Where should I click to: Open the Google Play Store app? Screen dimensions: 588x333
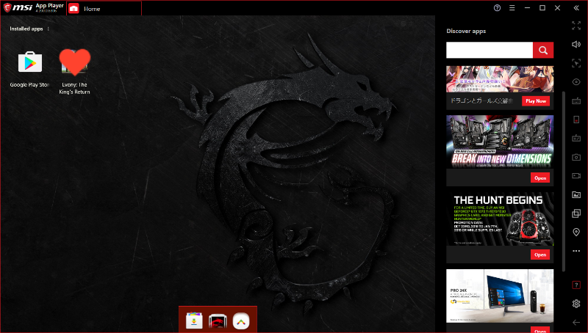coord(30,62)
